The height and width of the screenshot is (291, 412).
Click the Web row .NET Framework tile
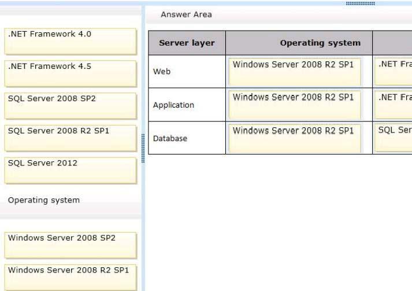394,72
